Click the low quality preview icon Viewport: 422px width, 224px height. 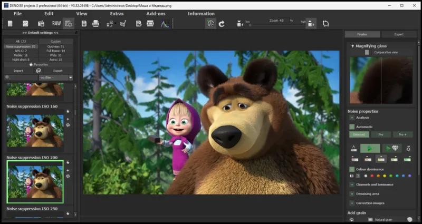coord(240,24)
